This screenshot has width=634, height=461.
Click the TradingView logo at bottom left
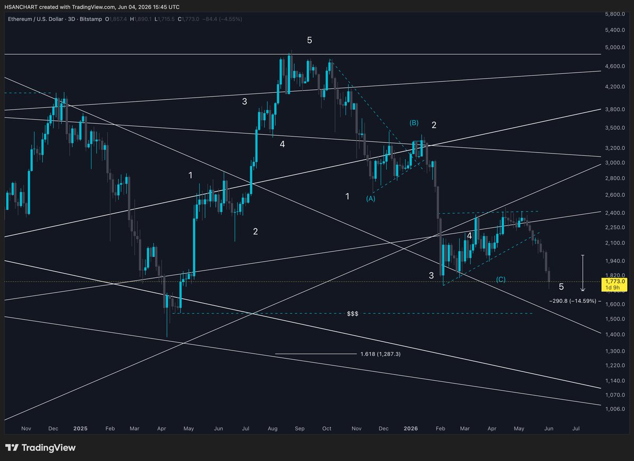click(x=40, y=448)
